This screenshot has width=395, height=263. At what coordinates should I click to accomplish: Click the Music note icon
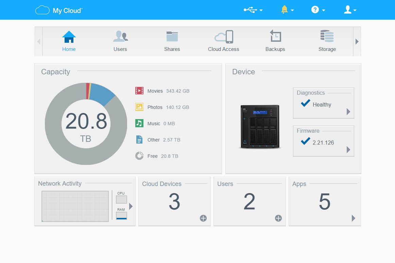coord(139,123)
